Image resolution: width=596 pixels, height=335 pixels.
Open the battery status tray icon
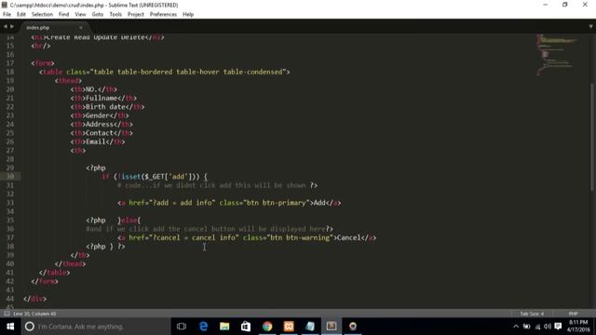[x=526, y=327]
